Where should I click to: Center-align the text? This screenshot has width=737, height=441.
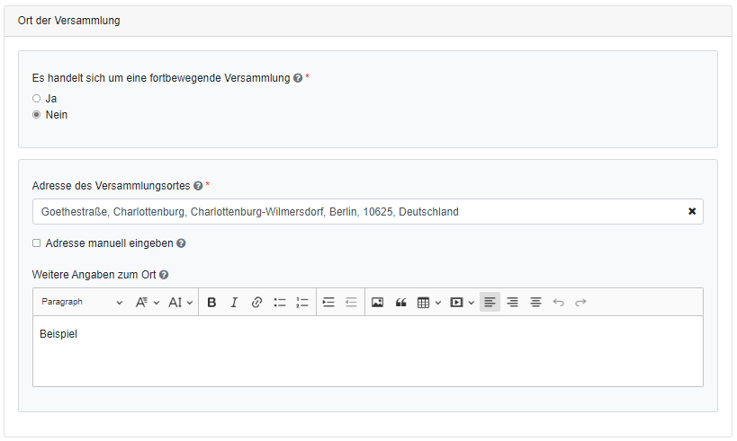[x=535, y=303]
